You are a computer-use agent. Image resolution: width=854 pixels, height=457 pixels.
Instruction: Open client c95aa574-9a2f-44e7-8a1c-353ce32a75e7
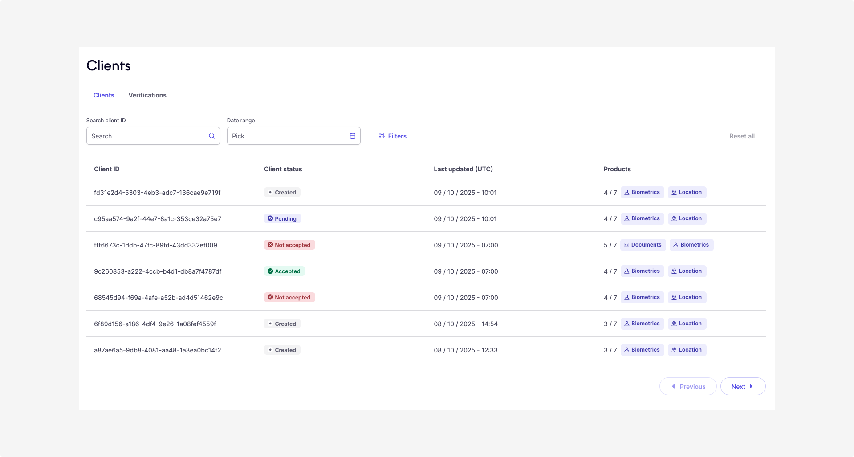coord(158,219)
